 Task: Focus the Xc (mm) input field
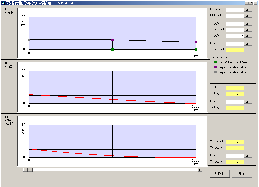(x=235, y=10)
